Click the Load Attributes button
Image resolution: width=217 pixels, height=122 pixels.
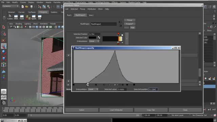pyautogui.click(x=116, y=110)
